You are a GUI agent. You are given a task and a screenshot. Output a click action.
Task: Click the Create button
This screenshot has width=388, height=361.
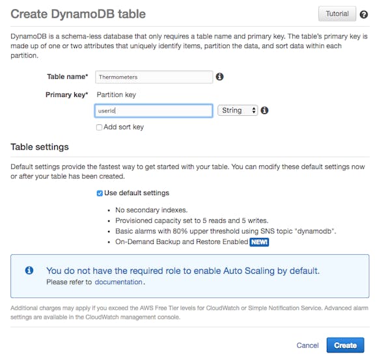point(345,345)
